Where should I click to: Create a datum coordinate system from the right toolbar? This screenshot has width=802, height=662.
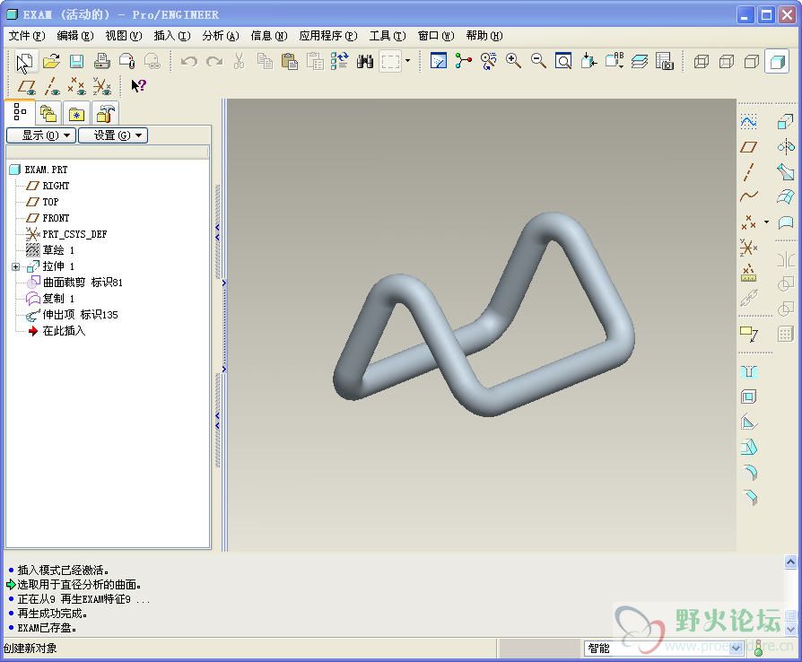pos(748,248)
